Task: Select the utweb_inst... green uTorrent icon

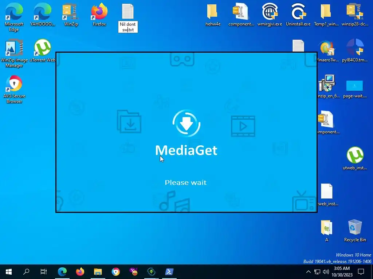Action: [355, 158]
